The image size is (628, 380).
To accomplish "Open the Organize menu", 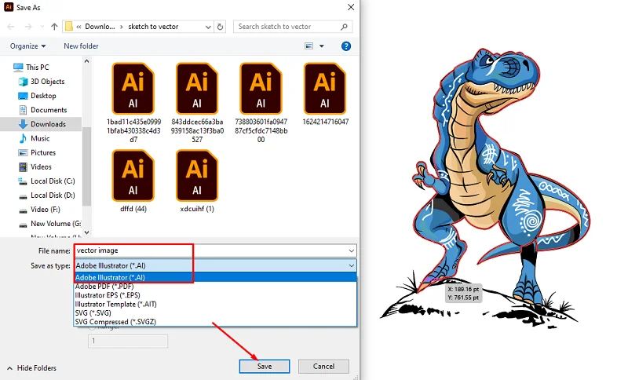I will pos(27,46).
